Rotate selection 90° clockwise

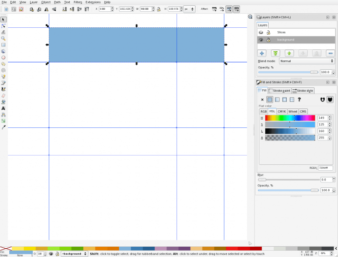pos(39,9)
